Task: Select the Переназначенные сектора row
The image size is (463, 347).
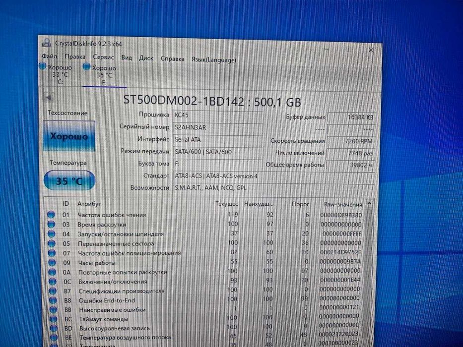Action: (204, 243)
